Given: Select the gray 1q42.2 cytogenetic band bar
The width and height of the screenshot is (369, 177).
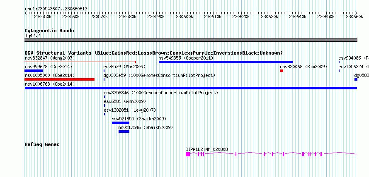Looking at the screenshot, I should tap(191, 40).
